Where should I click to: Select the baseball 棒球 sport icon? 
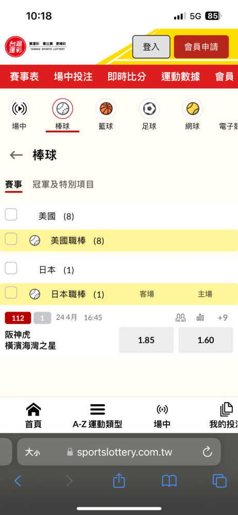click(62, 109)
